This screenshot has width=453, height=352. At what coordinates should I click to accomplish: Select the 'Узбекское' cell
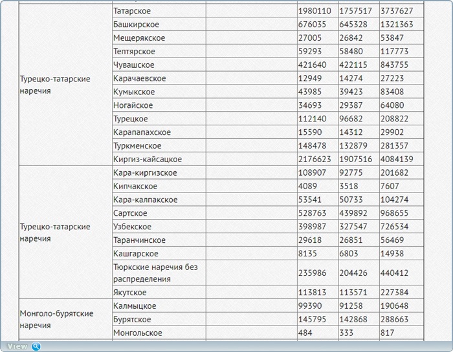159,227
